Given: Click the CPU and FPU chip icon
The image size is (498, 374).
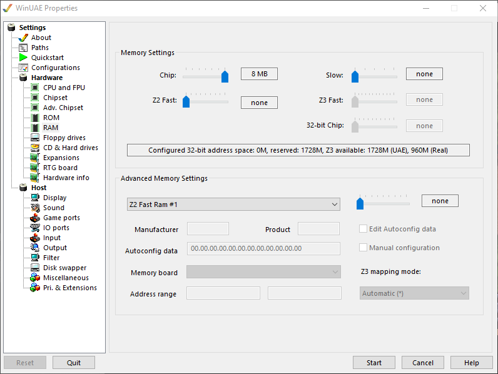Looking at the screenshot, I should [35, 88].
